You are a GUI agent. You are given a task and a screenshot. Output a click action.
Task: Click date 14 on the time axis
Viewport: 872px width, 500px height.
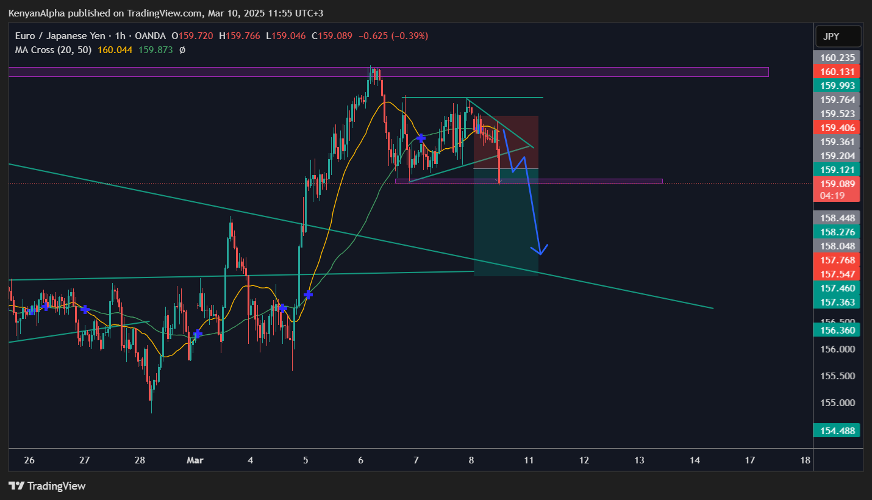pos(695,460)
